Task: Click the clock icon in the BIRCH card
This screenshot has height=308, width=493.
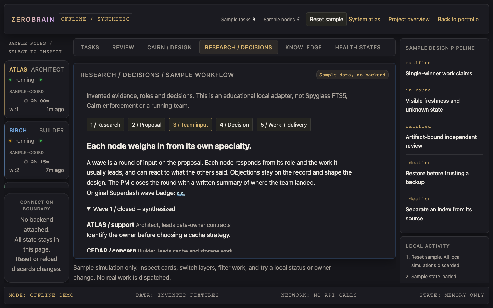Action: click(26, 162)
